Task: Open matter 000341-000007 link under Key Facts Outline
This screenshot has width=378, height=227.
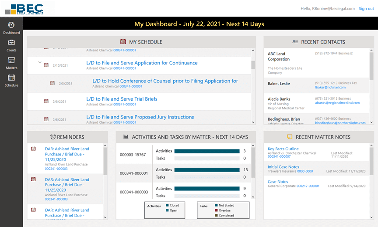Action: coord(279,156)
